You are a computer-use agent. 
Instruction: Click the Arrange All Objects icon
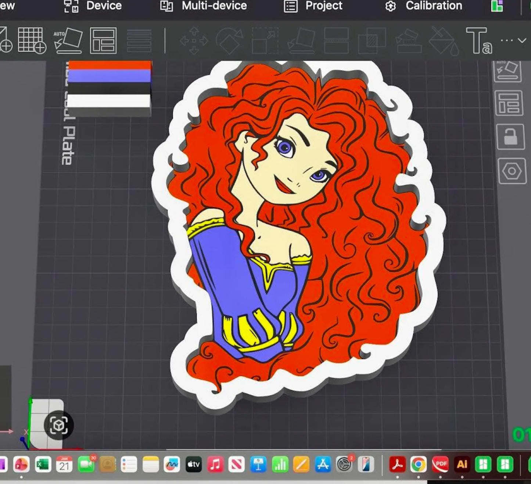(x=103, y=40)
